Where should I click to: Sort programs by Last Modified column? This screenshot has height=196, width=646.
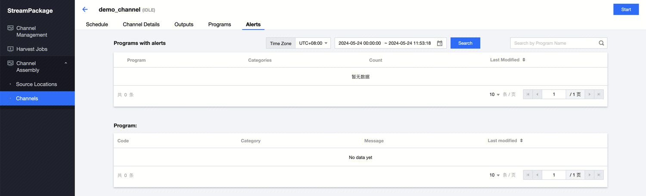click(524, 60)
